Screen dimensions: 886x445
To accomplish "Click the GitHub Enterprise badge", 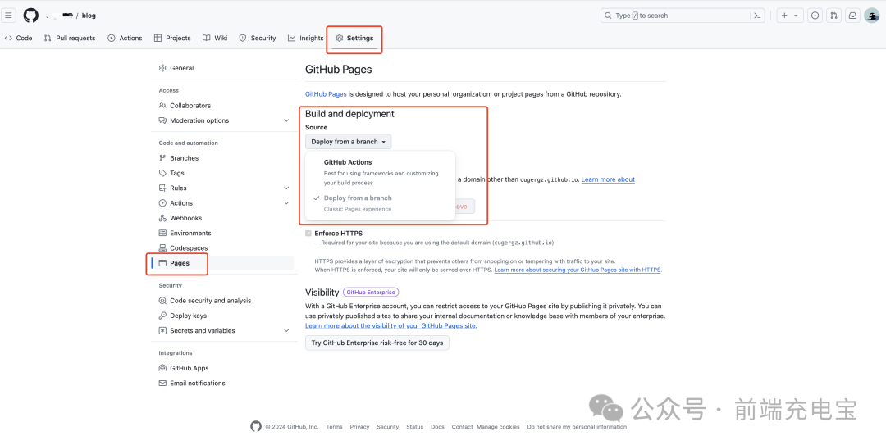I will click(x=371, y=293).
